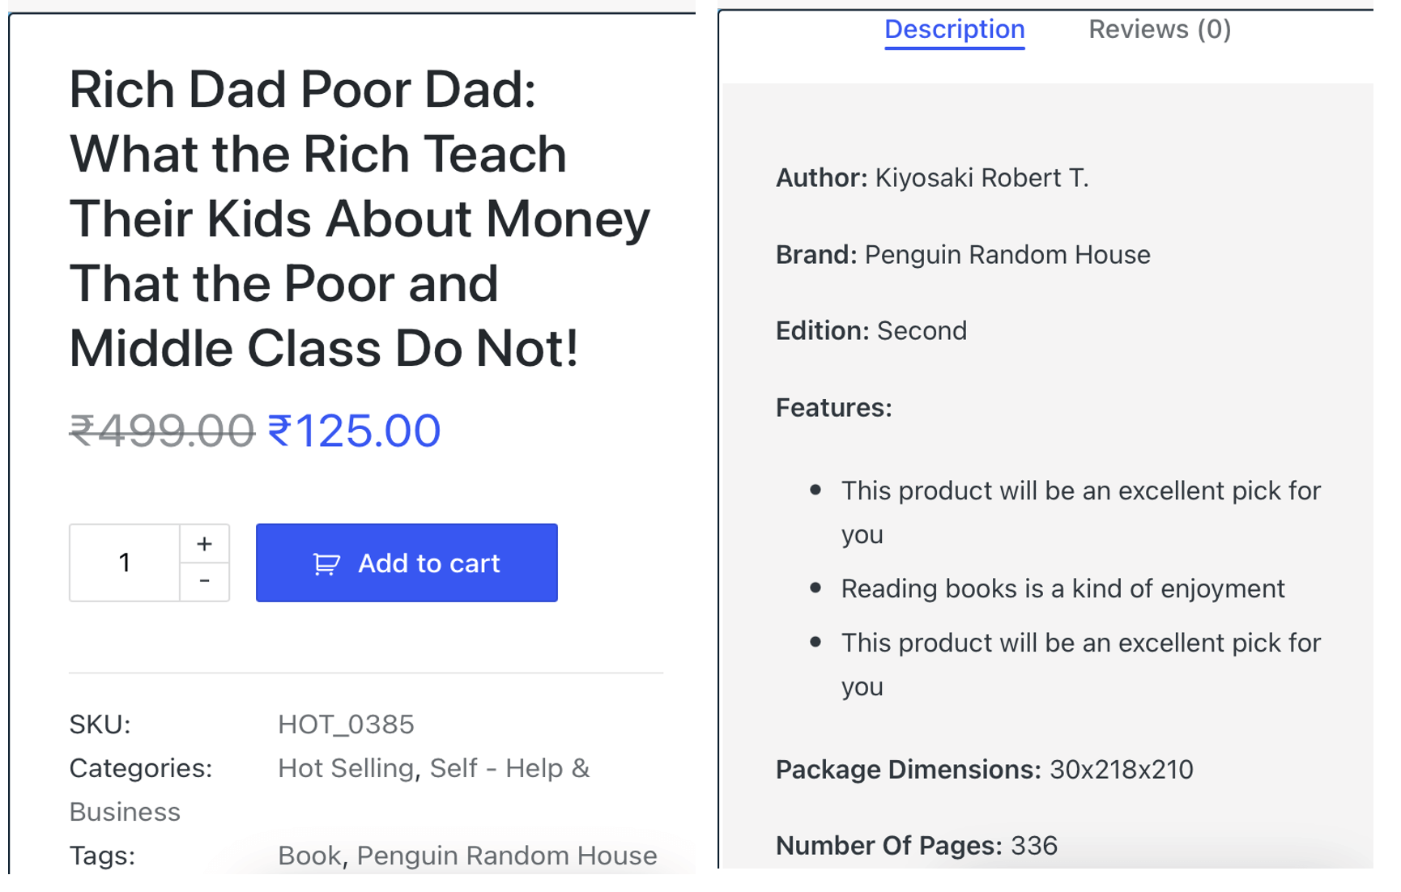1401x892 pixels.
Task: Open the Self - Help & Business category
Action: click(x=509, y=767)
